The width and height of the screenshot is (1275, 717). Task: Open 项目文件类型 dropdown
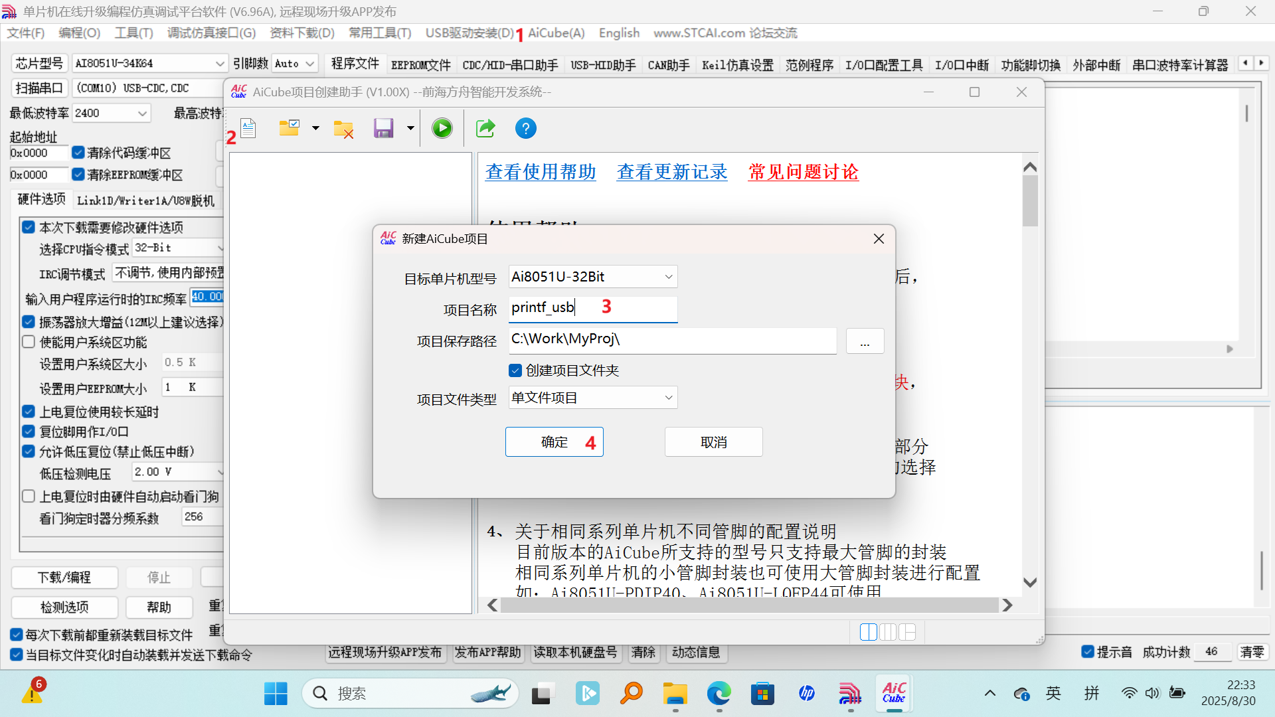[592, 398]
